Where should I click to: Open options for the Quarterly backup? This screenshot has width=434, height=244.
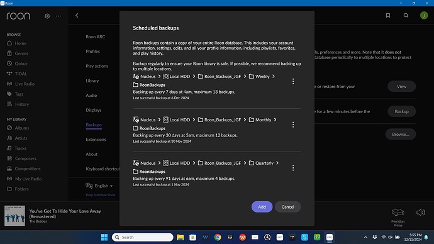click(x=293, y=168)
